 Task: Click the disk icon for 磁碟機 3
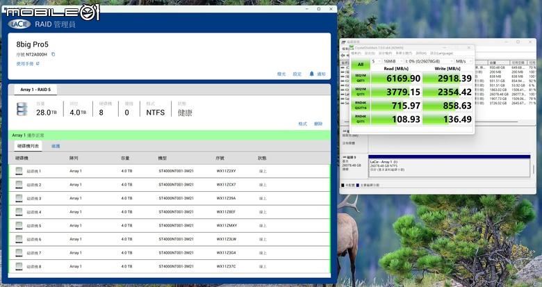point(19,198)
